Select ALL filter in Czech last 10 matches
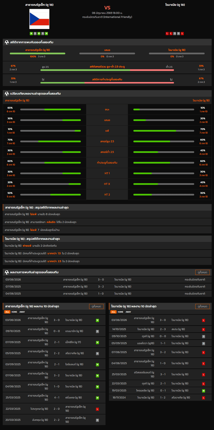Screen dimensions: 214x430 pos(7,312)
